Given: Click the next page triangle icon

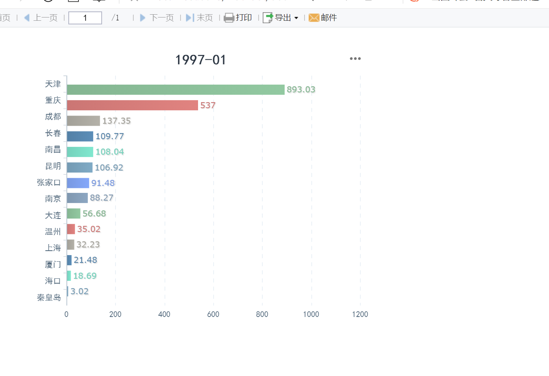Looking at the screenshot, I should [x=143, y=17].
